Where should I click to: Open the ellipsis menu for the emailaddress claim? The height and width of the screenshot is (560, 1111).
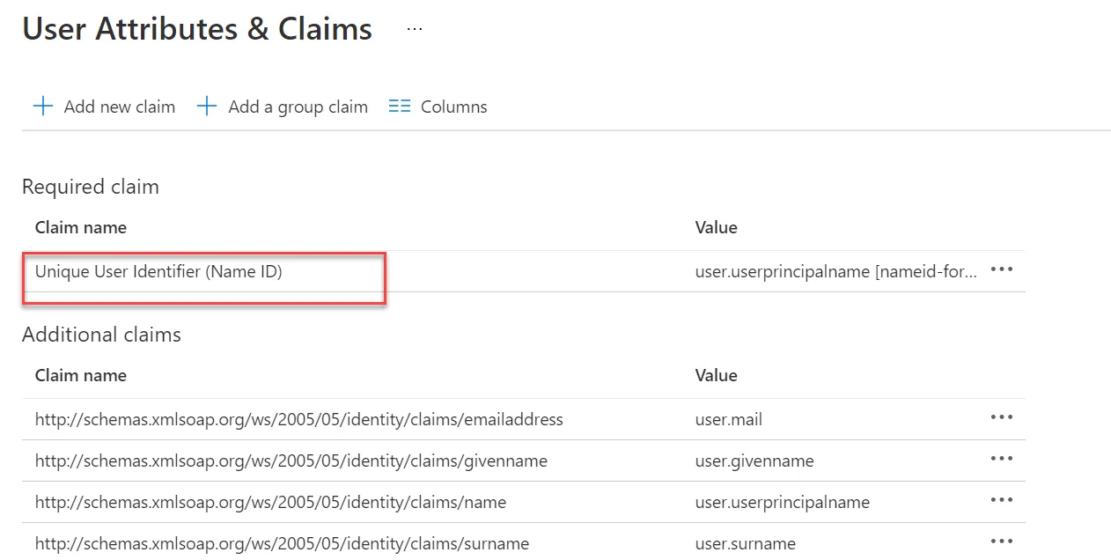coord(1002,417)
